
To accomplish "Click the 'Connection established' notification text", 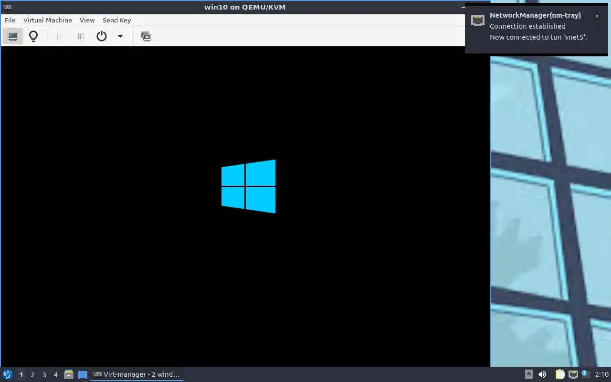I will (527, 26).
